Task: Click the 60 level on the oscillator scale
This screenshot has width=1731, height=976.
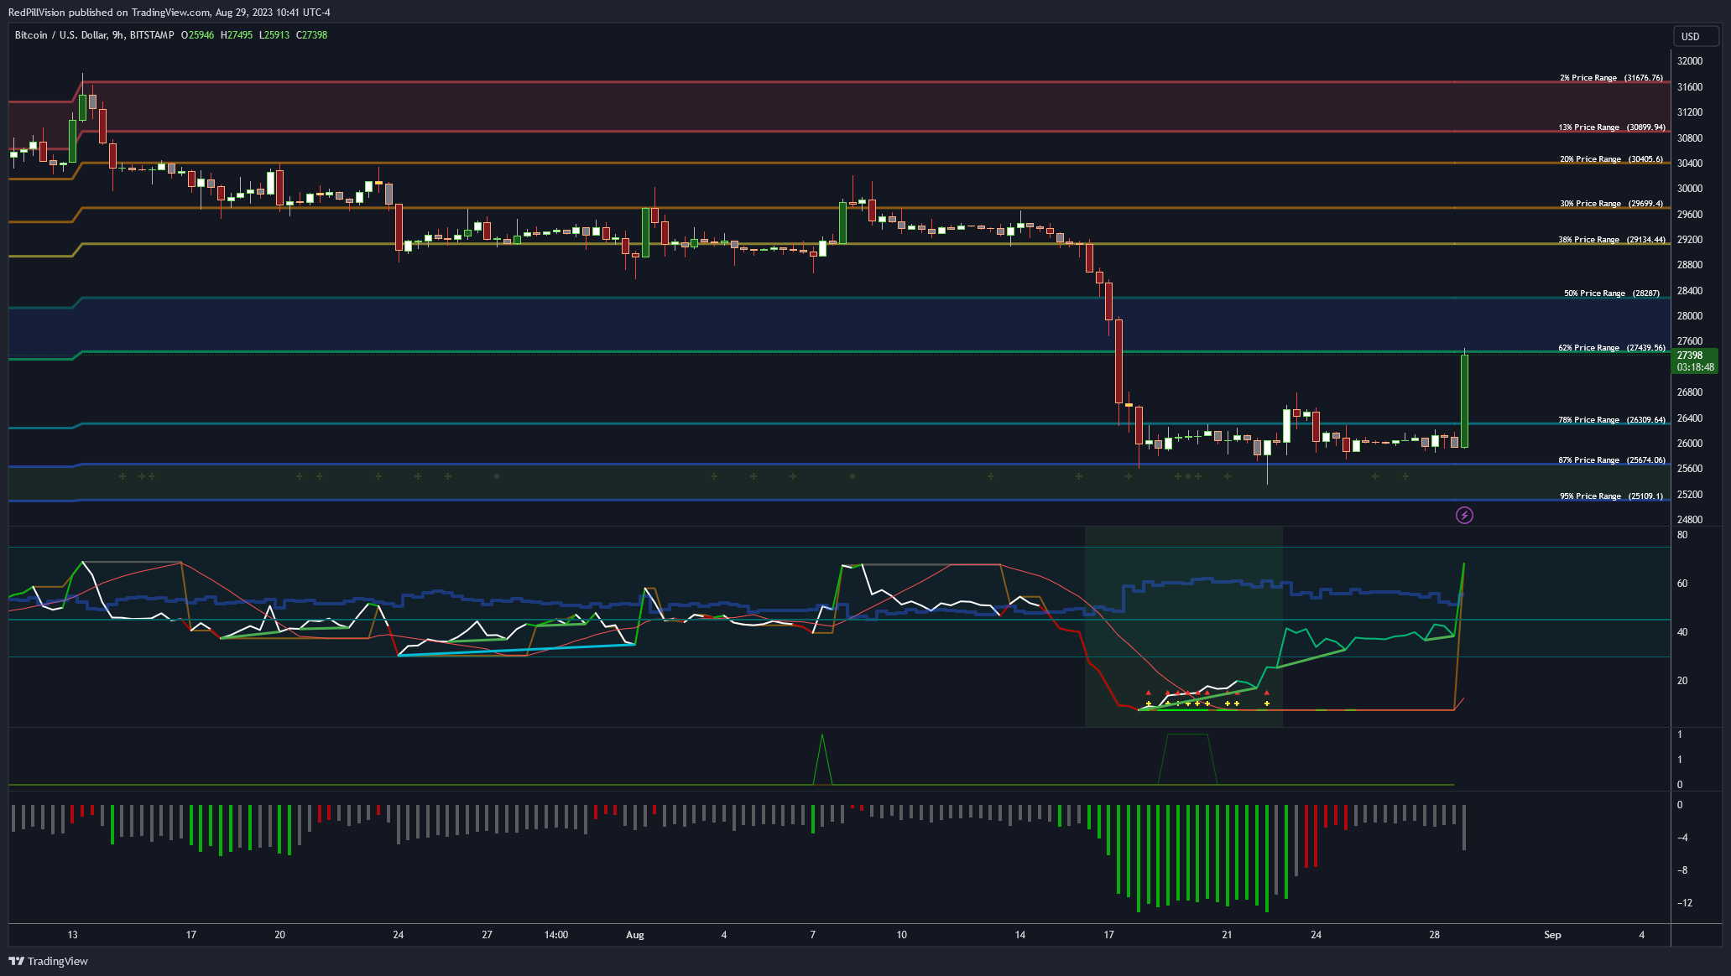Action: pos(1682,584)
